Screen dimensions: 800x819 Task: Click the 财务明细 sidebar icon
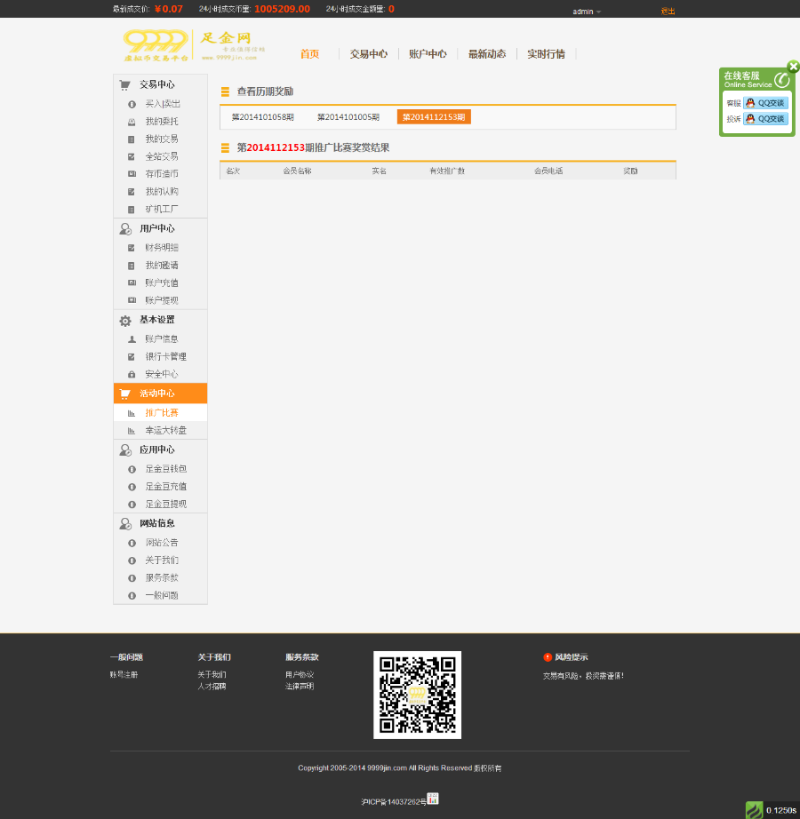(x=132, y=248)
